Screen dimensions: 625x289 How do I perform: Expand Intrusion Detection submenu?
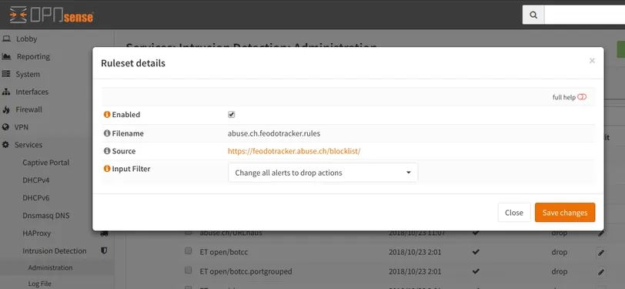pyautogui.click(x=54, y=250)
